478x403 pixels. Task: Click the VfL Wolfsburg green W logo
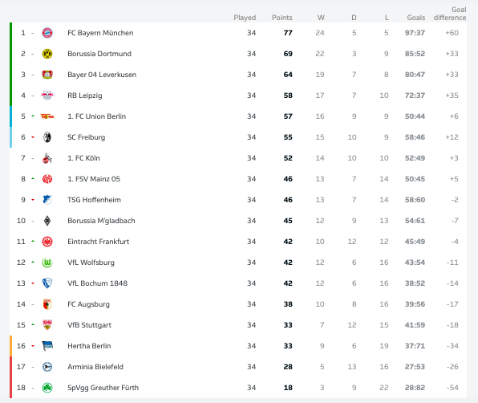[x=47, y=263]
